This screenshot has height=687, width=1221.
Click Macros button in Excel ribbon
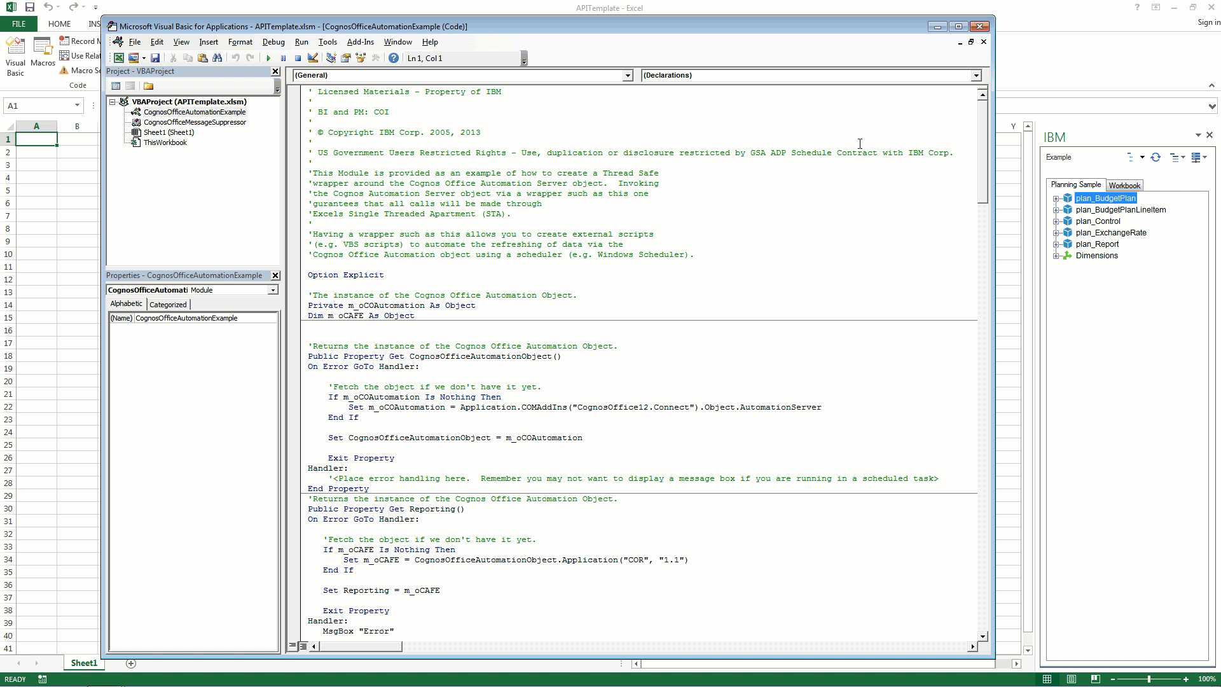43,52
